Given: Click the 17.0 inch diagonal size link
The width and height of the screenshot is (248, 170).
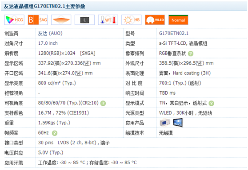Looking at the screenshot, I should [x=48, y=43].
